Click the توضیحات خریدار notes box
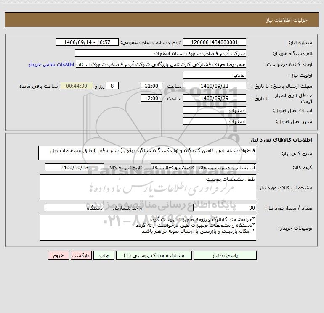Viewport: 324px width, 313px height. point(148,228)
